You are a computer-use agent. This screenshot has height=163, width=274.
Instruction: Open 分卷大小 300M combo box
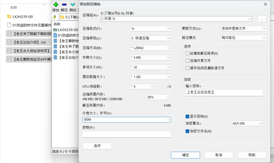point(126,120)
